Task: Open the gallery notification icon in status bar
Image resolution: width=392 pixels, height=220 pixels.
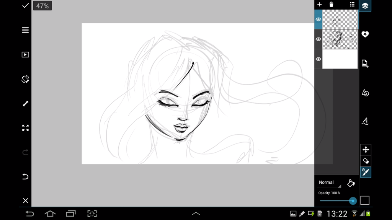Action: [x=293, y=214]
